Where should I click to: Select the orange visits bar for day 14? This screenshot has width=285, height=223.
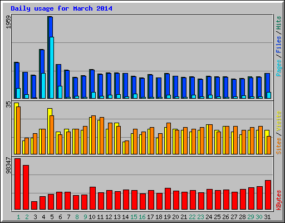127,148
